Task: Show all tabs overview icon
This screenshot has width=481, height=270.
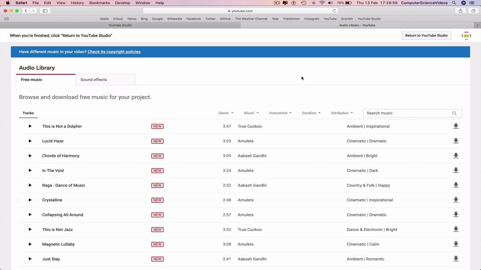Action: tap(473, 11)
